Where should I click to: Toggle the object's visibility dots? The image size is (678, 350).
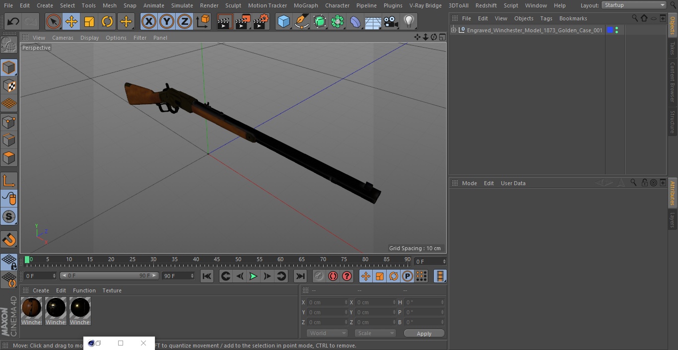(616, 30)
